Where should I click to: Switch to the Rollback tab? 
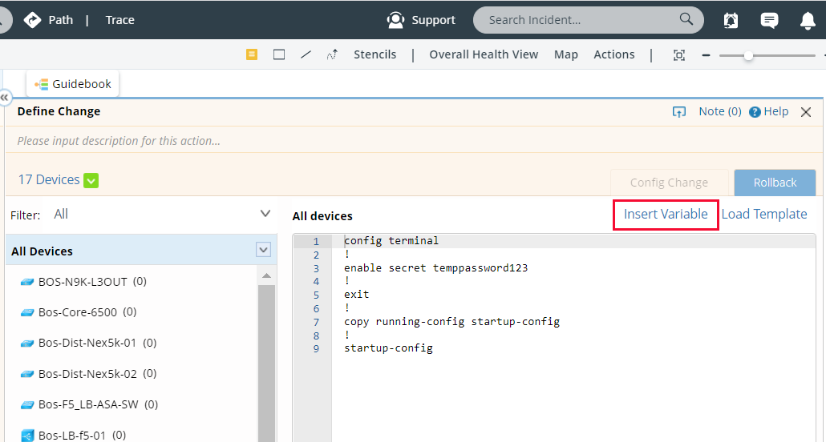pyautogui.click(x=775, y=183)
